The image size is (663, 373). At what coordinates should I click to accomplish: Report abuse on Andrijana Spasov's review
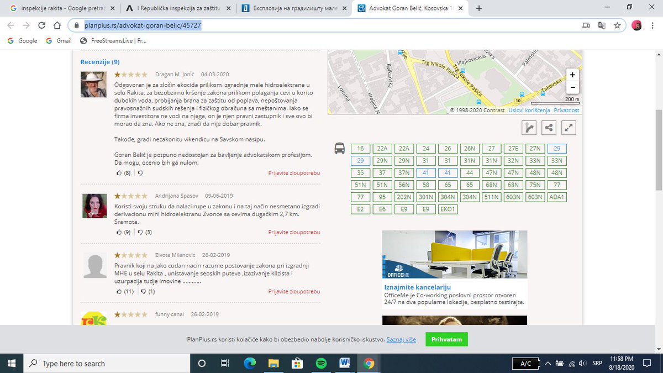(x=294, y=232)
